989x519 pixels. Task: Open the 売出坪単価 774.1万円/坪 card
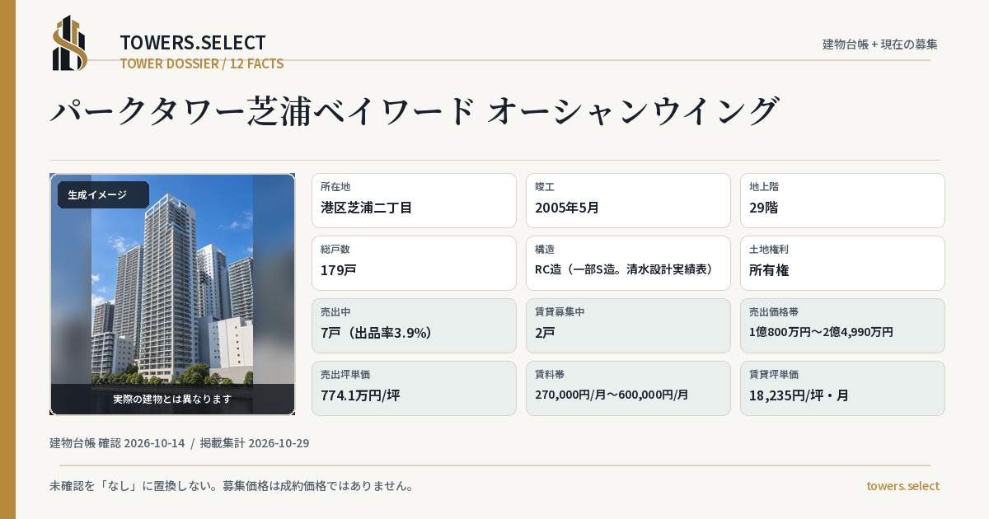coord(414,388)
